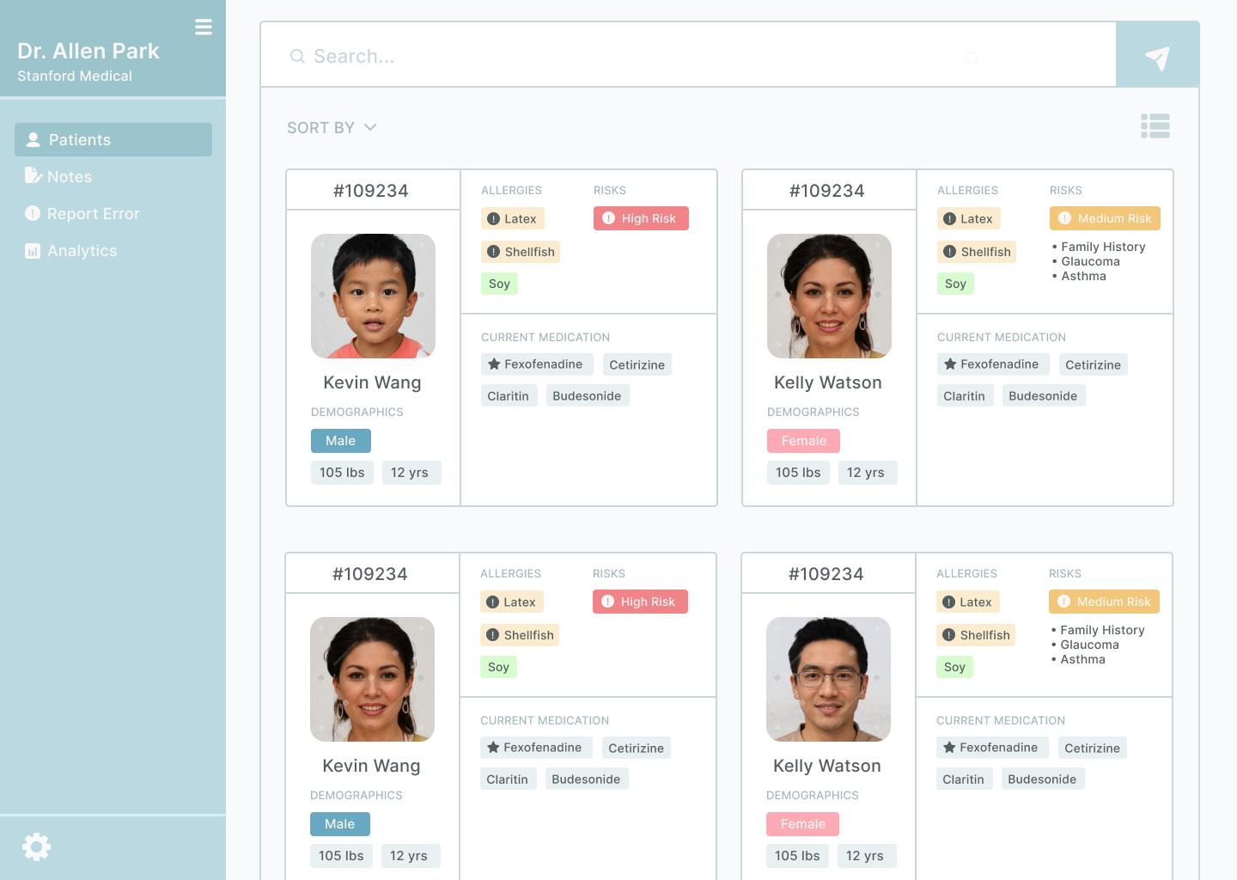Click High Risk badge on woman-photo Kevin Wang card
Image resolution: width=1237 pixels, height=880 pixels.
(x=640, y=602)
